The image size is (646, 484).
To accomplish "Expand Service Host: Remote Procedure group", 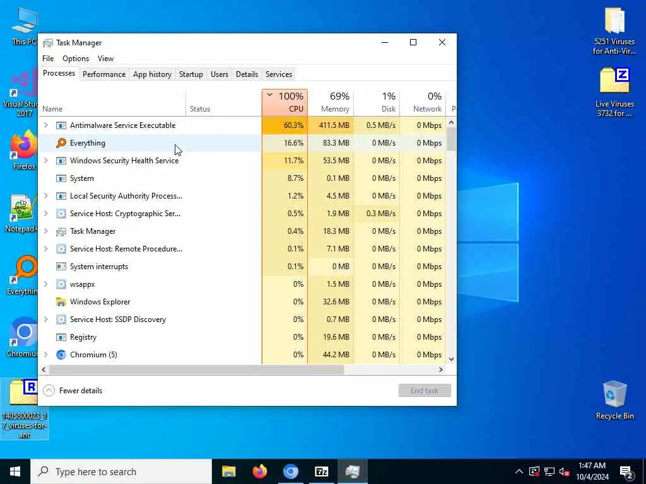I will click(x=46, y=249).
